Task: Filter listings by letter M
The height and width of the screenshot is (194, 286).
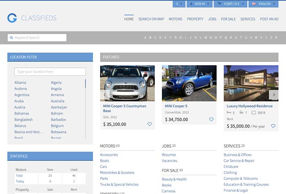Action: click(205, 38)
